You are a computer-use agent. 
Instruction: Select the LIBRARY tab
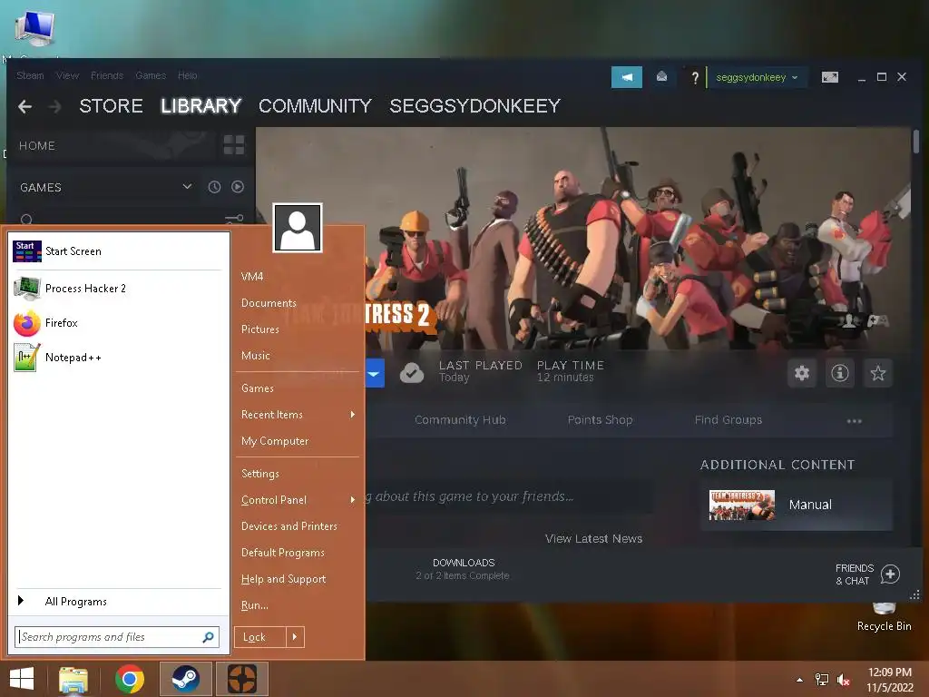tap(200, 106)
